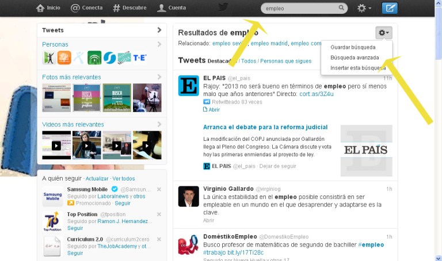Play fourth relevant video thumbnail
The height and width of the screenshot is (261, 442).
pyautogui.click(x=147, y=145)
